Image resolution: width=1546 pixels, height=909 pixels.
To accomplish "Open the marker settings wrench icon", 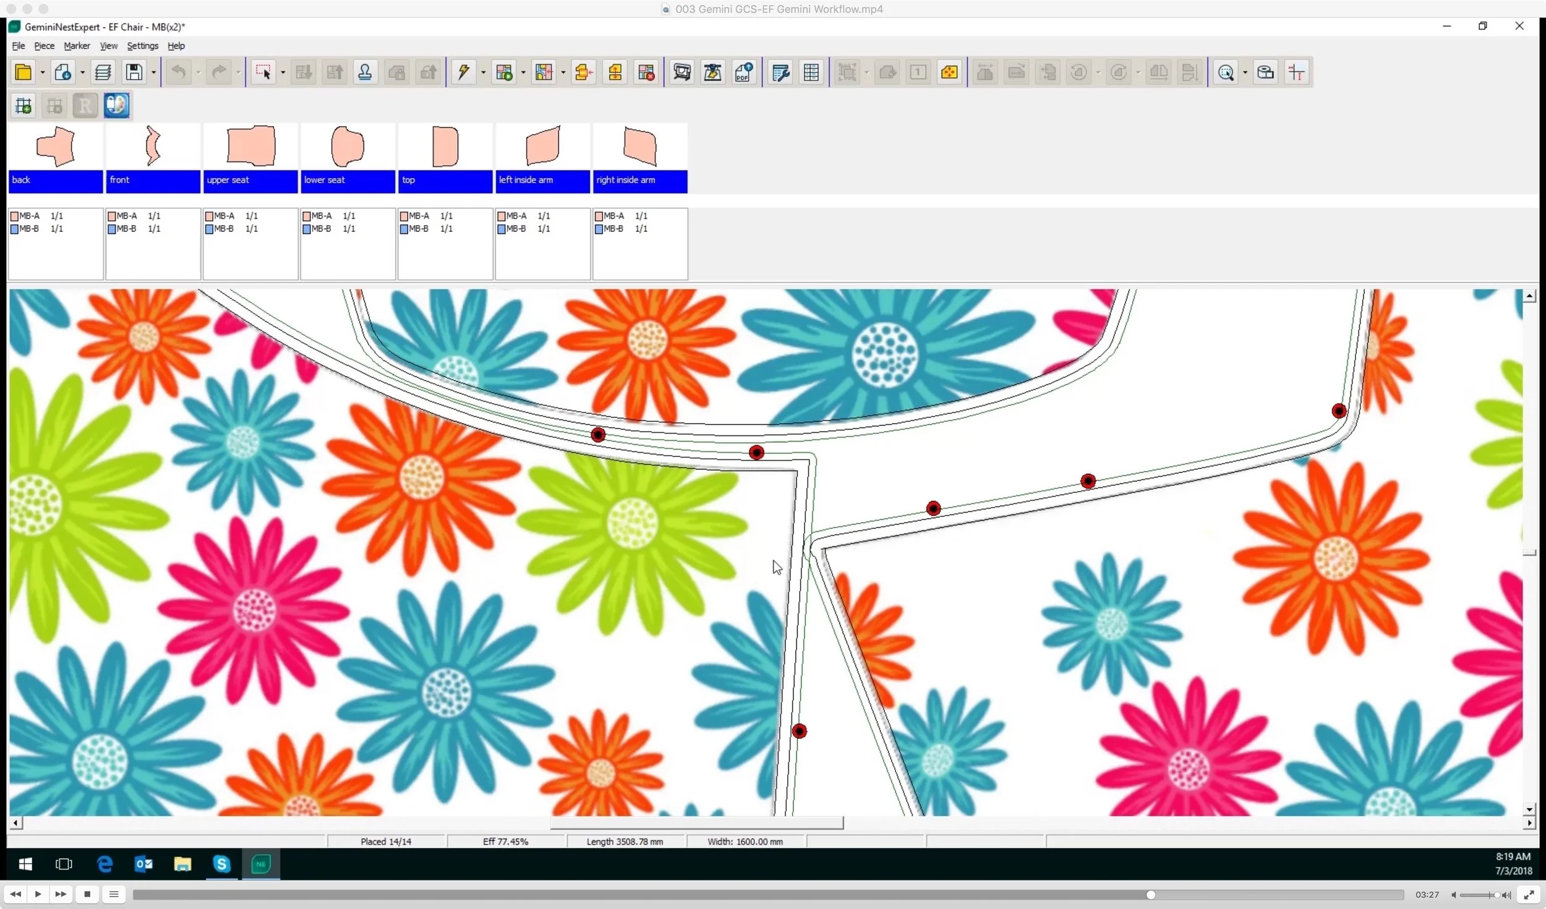I will tap(780, 72).
